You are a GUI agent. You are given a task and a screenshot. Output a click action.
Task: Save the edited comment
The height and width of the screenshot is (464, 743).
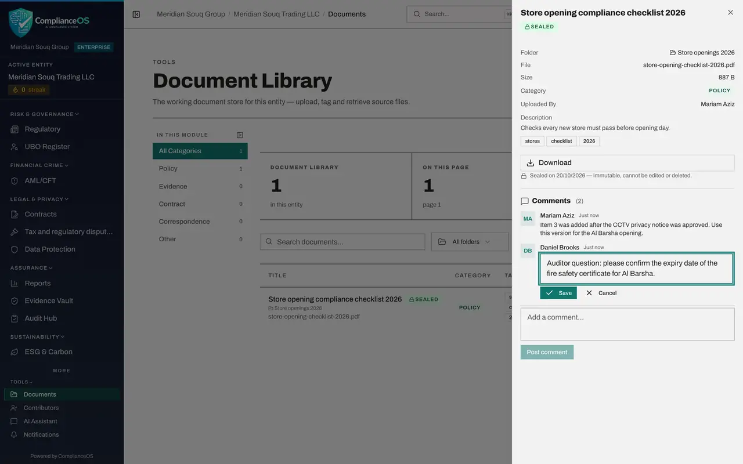(x=558, y=293)
